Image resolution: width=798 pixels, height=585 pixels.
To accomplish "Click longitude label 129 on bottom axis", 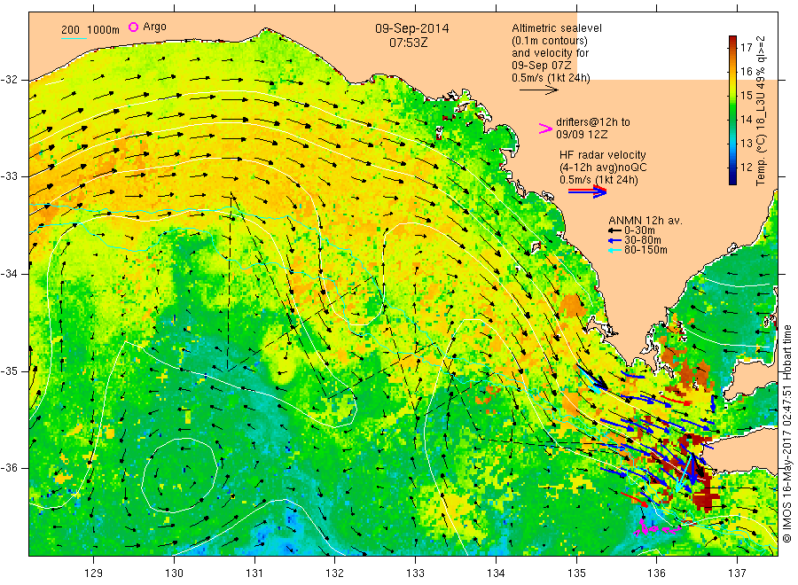I will coord(94,573).
